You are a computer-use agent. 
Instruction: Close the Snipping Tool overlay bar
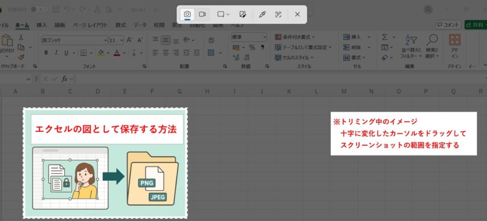point(297,14)
